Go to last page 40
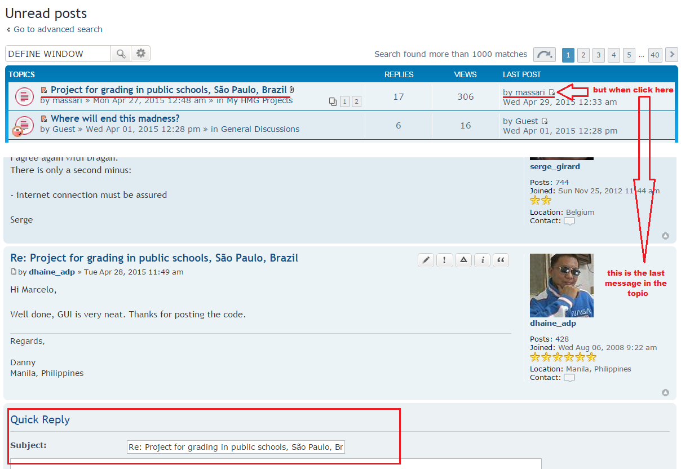This screenshot has width=681, height=469. click(655, 55)
